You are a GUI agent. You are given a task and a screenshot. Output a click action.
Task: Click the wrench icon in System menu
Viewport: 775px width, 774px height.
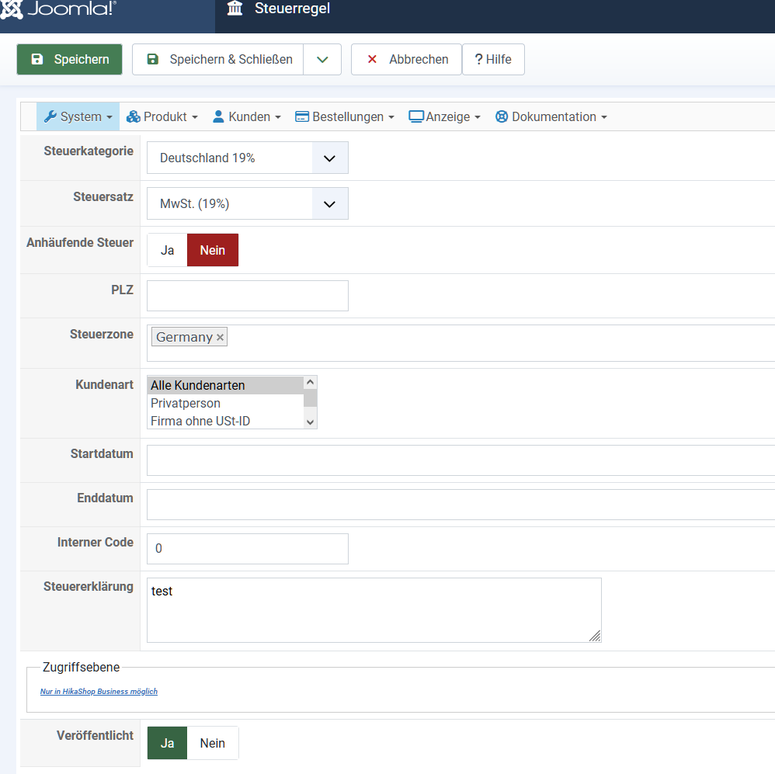[x=50, y=116]
